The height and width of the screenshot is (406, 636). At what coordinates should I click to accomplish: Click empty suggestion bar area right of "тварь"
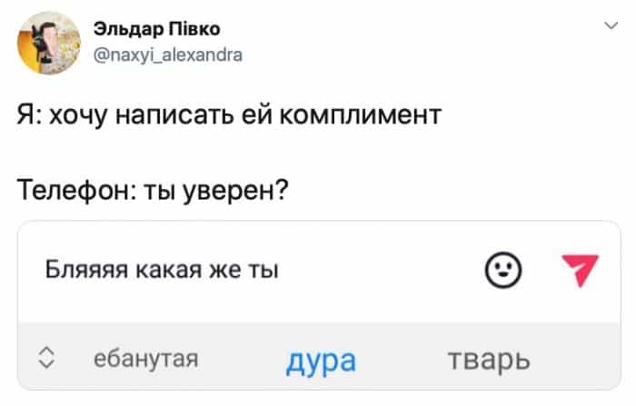coord(576,359)
